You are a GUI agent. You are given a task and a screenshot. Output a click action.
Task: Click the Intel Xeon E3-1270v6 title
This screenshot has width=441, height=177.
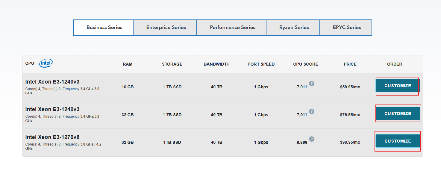tap(52, 137)
